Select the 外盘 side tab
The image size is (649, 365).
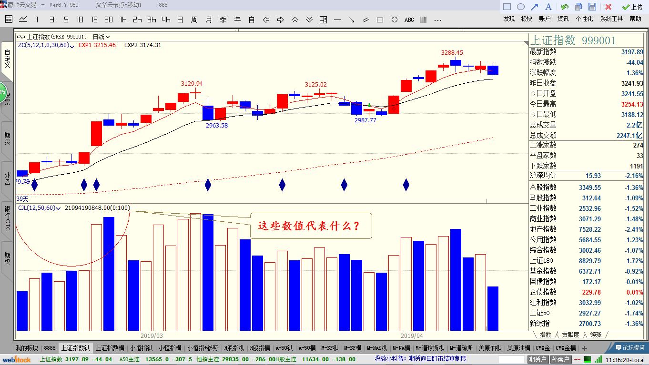tap(7, 178)
